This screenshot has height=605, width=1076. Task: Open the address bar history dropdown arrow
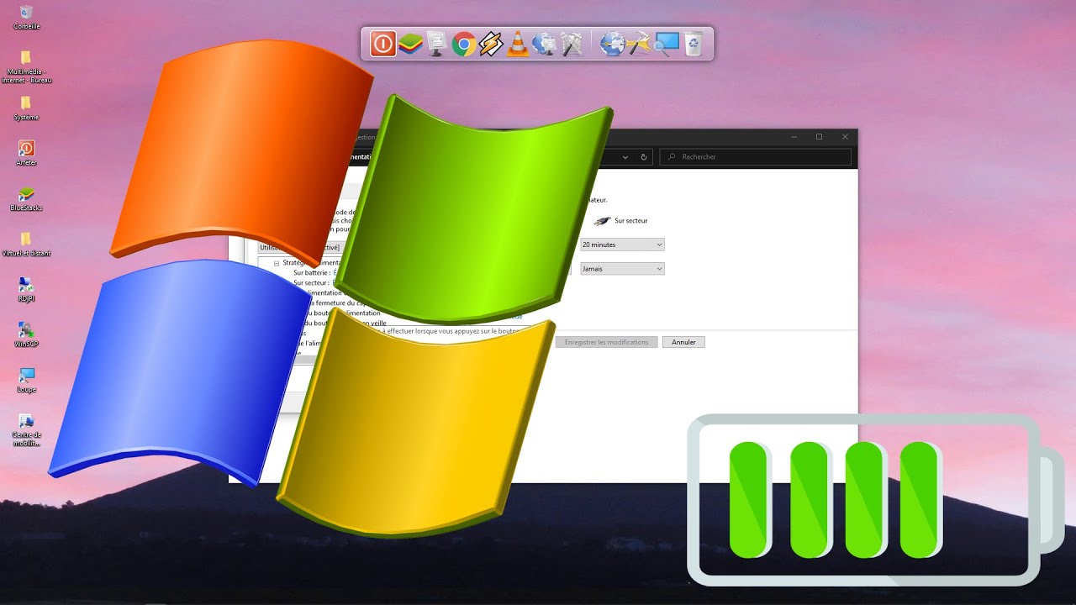(x=625, y=157)
